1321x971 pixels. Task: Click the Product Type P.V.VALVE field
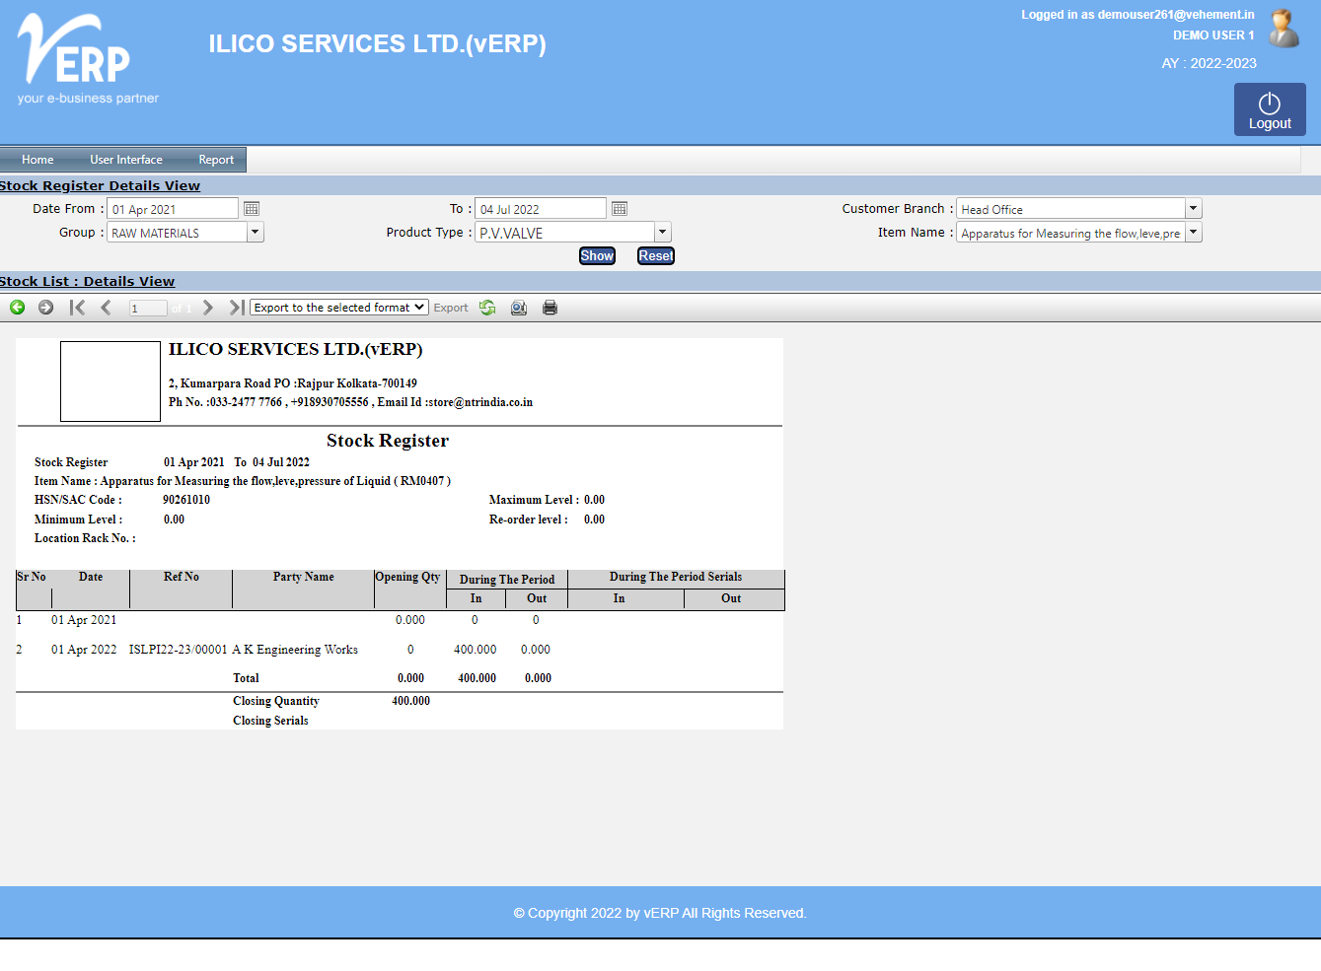click(565, 233)
